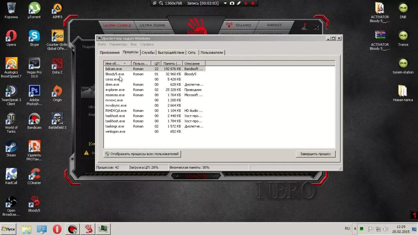Select the CCleaner desktop icon
This screenshot has width=418, height=235.
pyautogui.click(x=34, y=176)
